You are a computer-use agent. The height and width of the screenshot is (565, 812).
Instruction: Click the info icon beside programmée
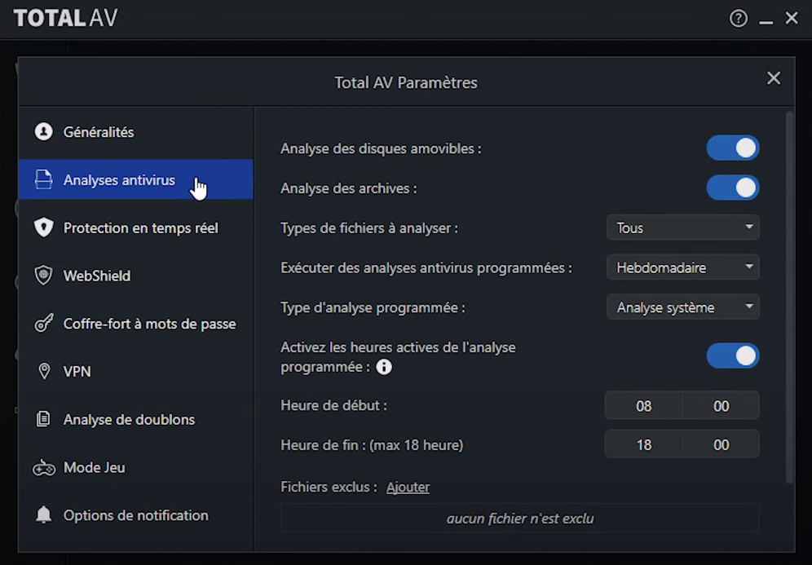tap(384, 367)
